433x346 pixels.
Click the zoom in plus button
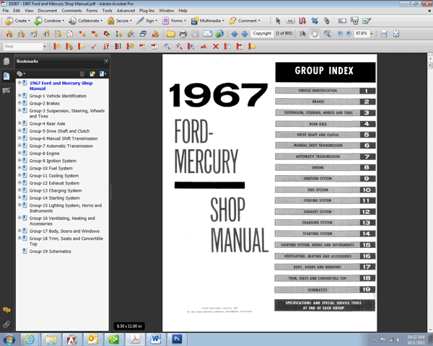click(349, 34)
